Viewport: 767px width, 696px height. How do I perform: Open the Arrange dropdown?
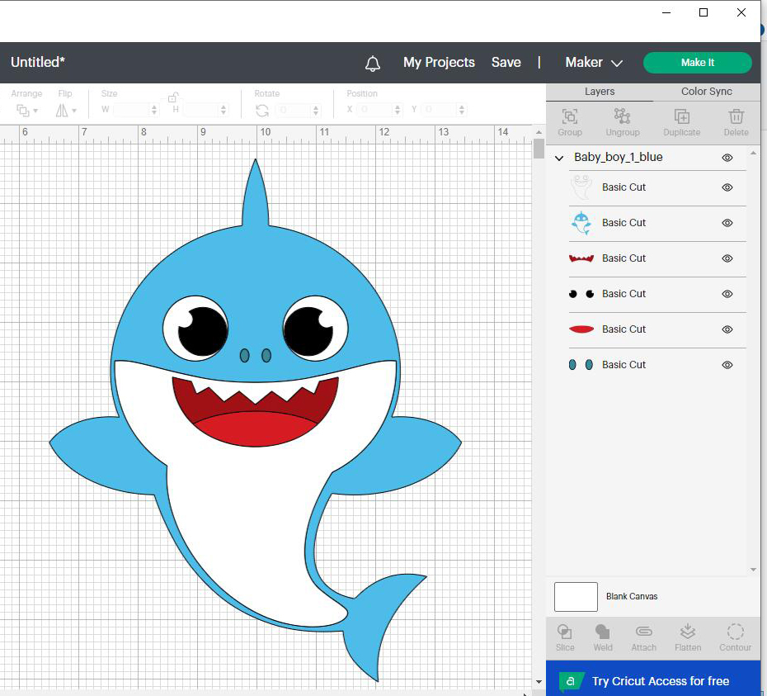[27, 111]
